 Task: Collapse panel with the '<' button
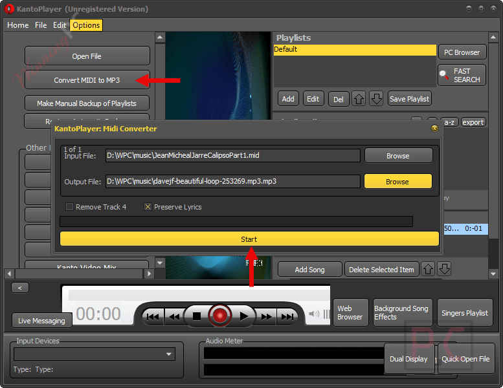pos(20,288)
